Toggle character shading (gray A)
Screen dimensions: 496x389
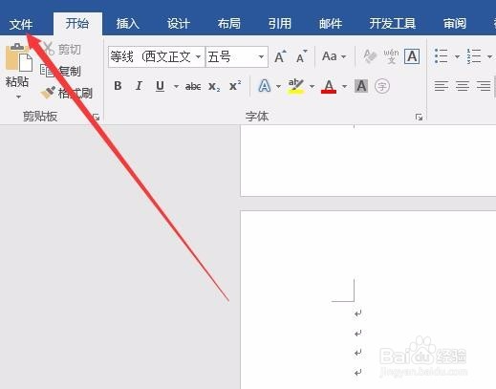tap(361, 86)
